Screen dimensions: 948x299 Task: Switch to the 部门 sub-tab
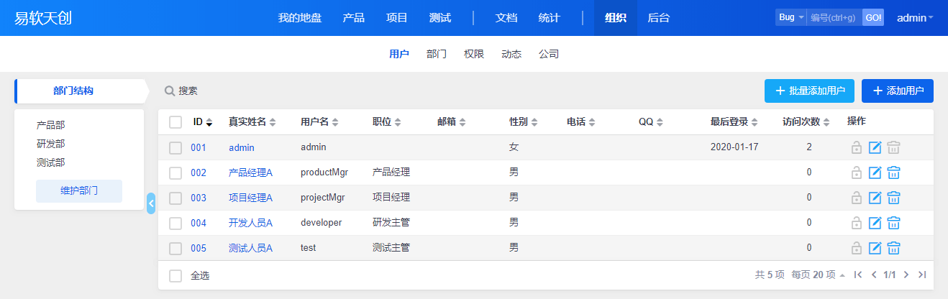coord(437,54)
